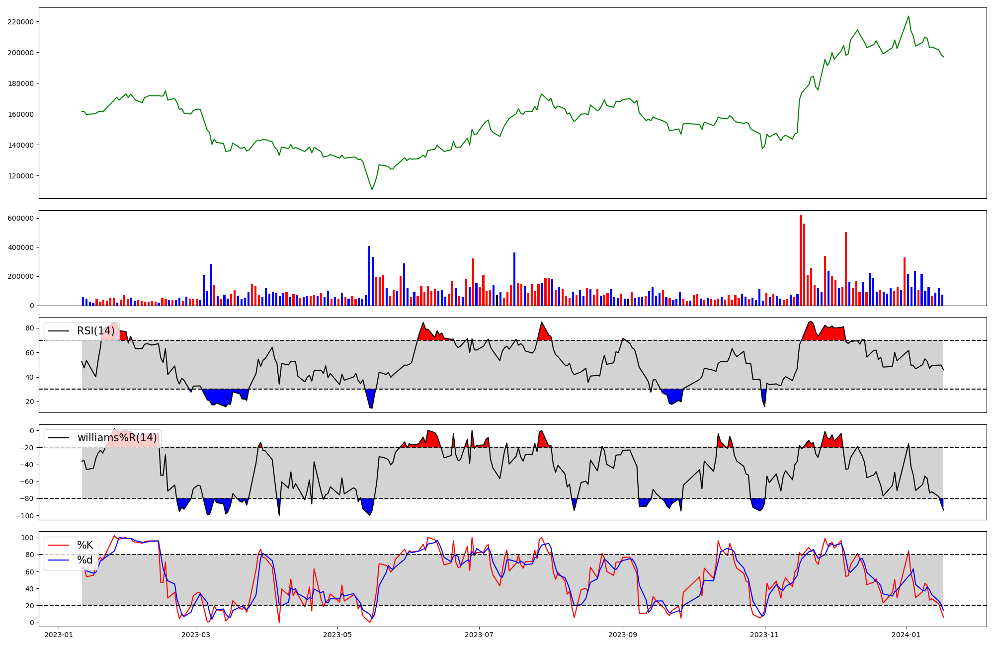
Task: Click the 2024-01 x-axis date label
Action: coord(906,635)
